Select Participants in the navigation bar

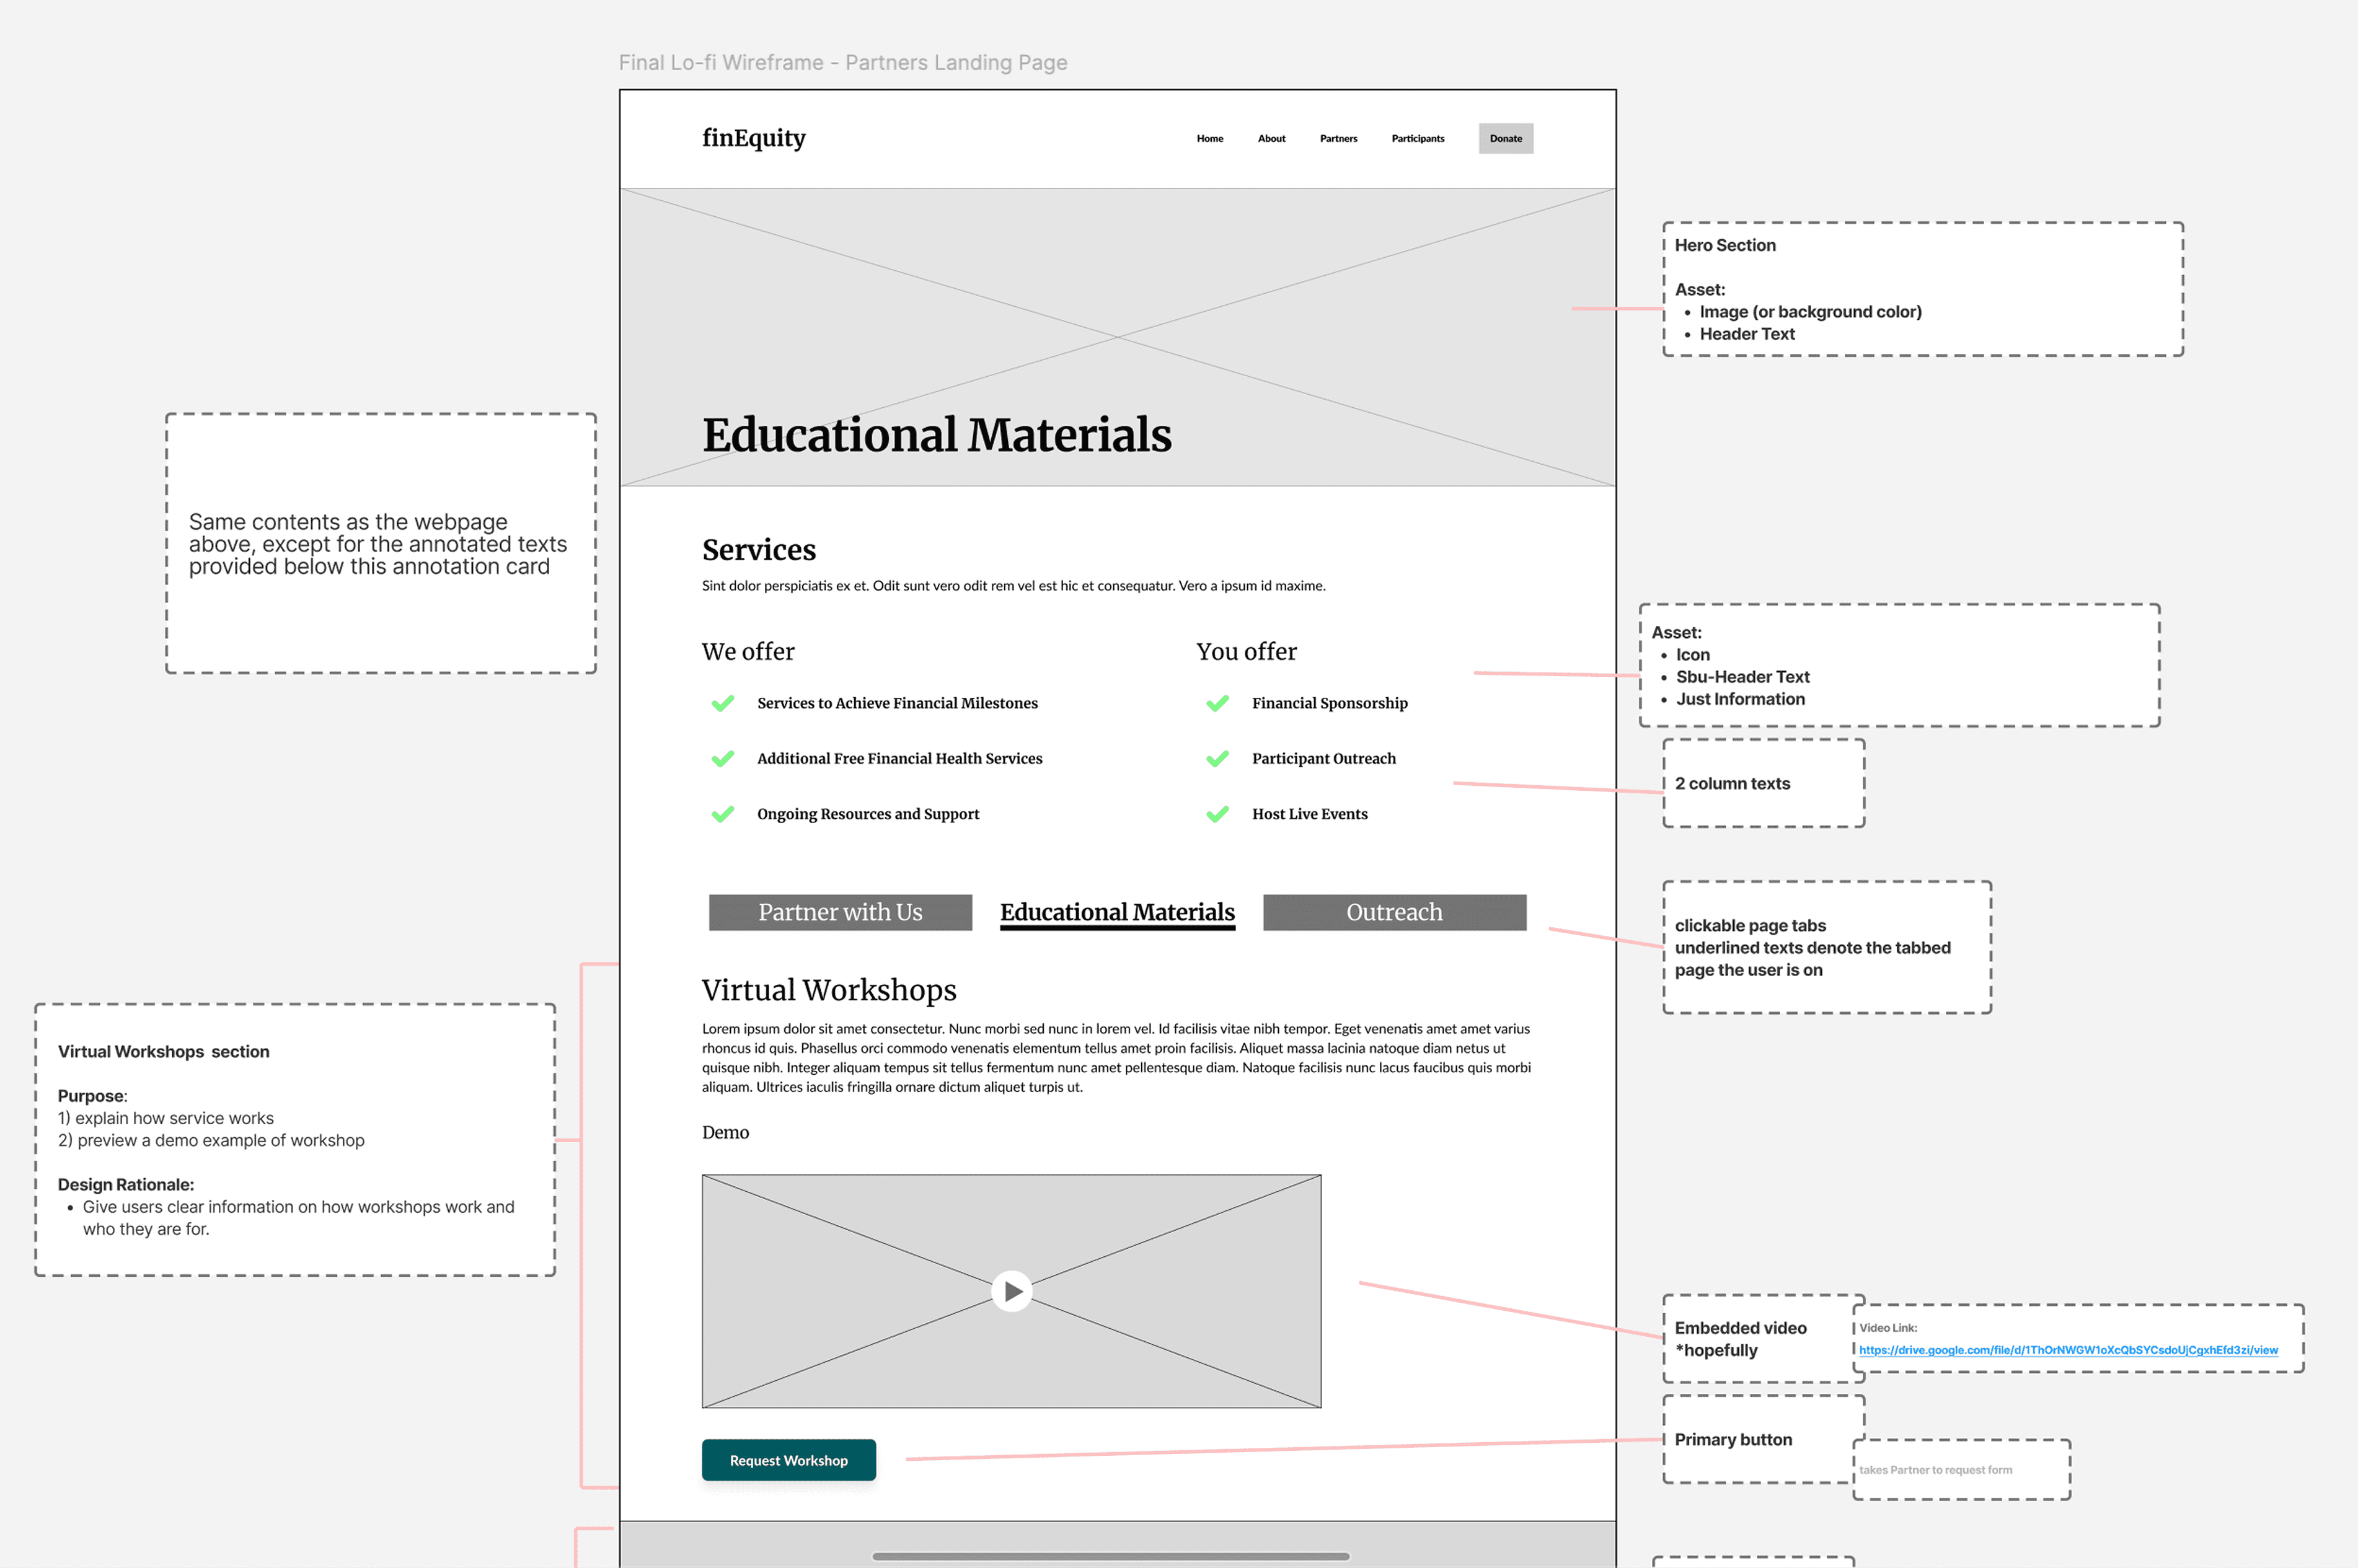tap(1417, 139)
